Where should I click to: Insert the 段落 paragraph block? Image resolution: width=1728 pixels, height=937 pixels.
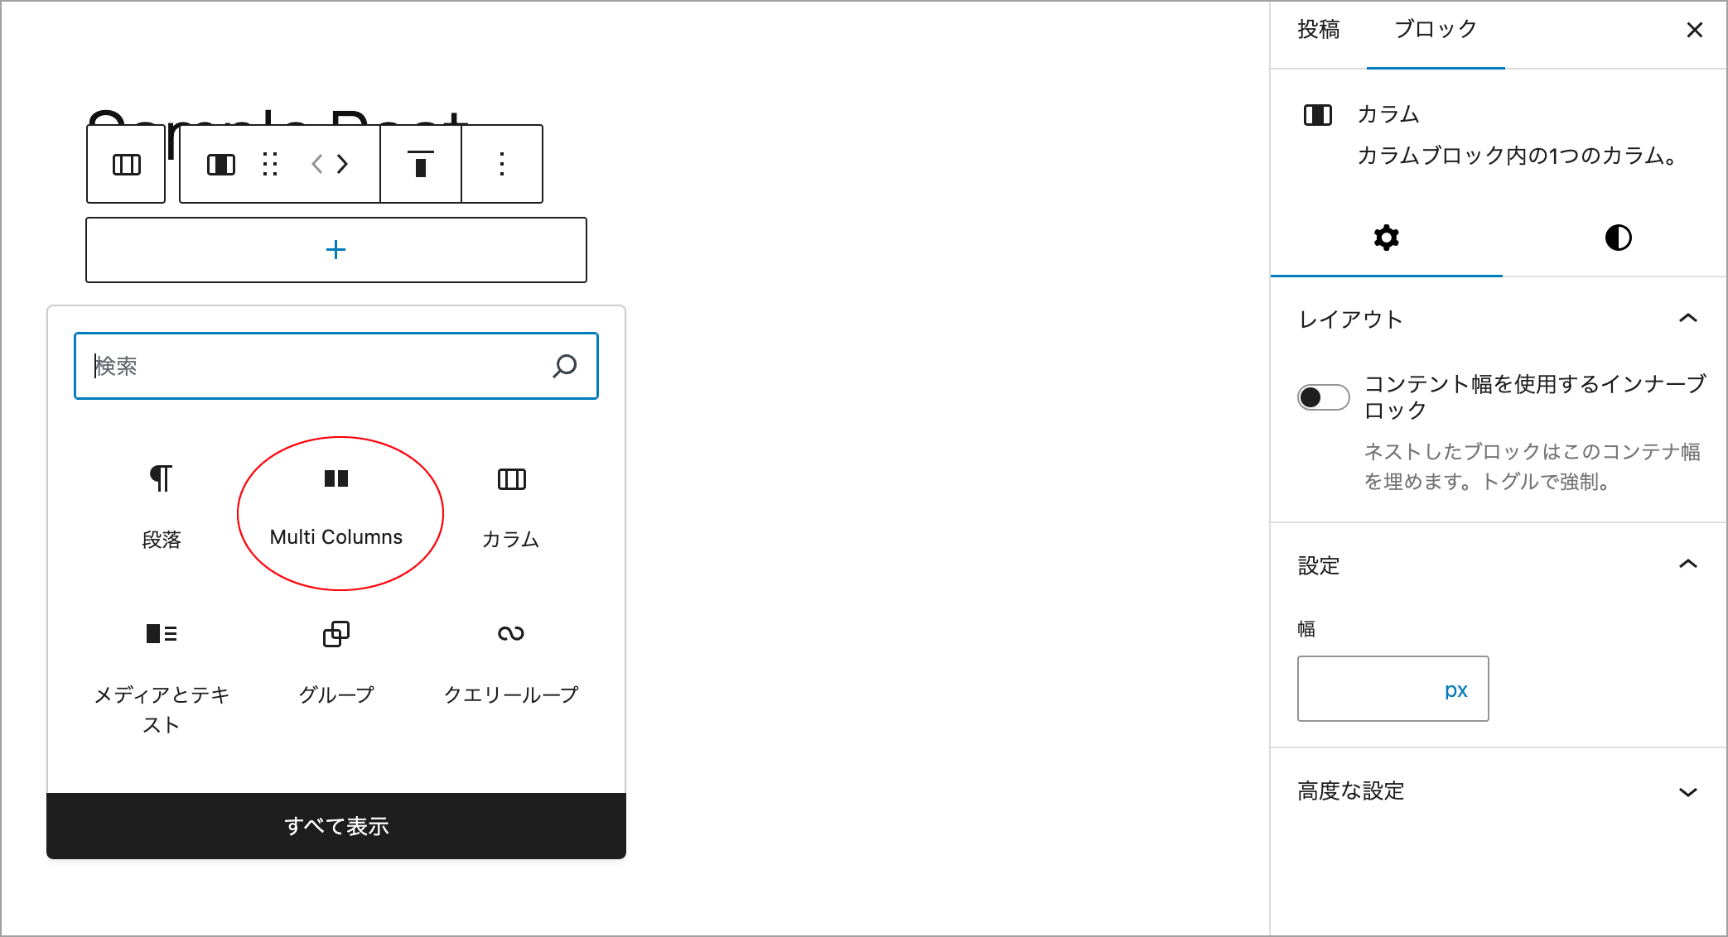(x=161, y=507)
